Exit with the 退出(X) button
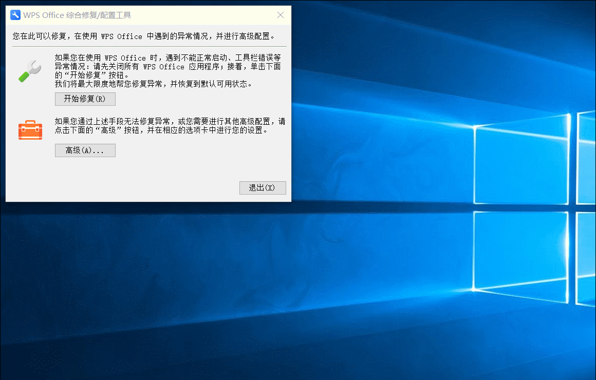Screen dimensions: 596x380 point(263,188)
